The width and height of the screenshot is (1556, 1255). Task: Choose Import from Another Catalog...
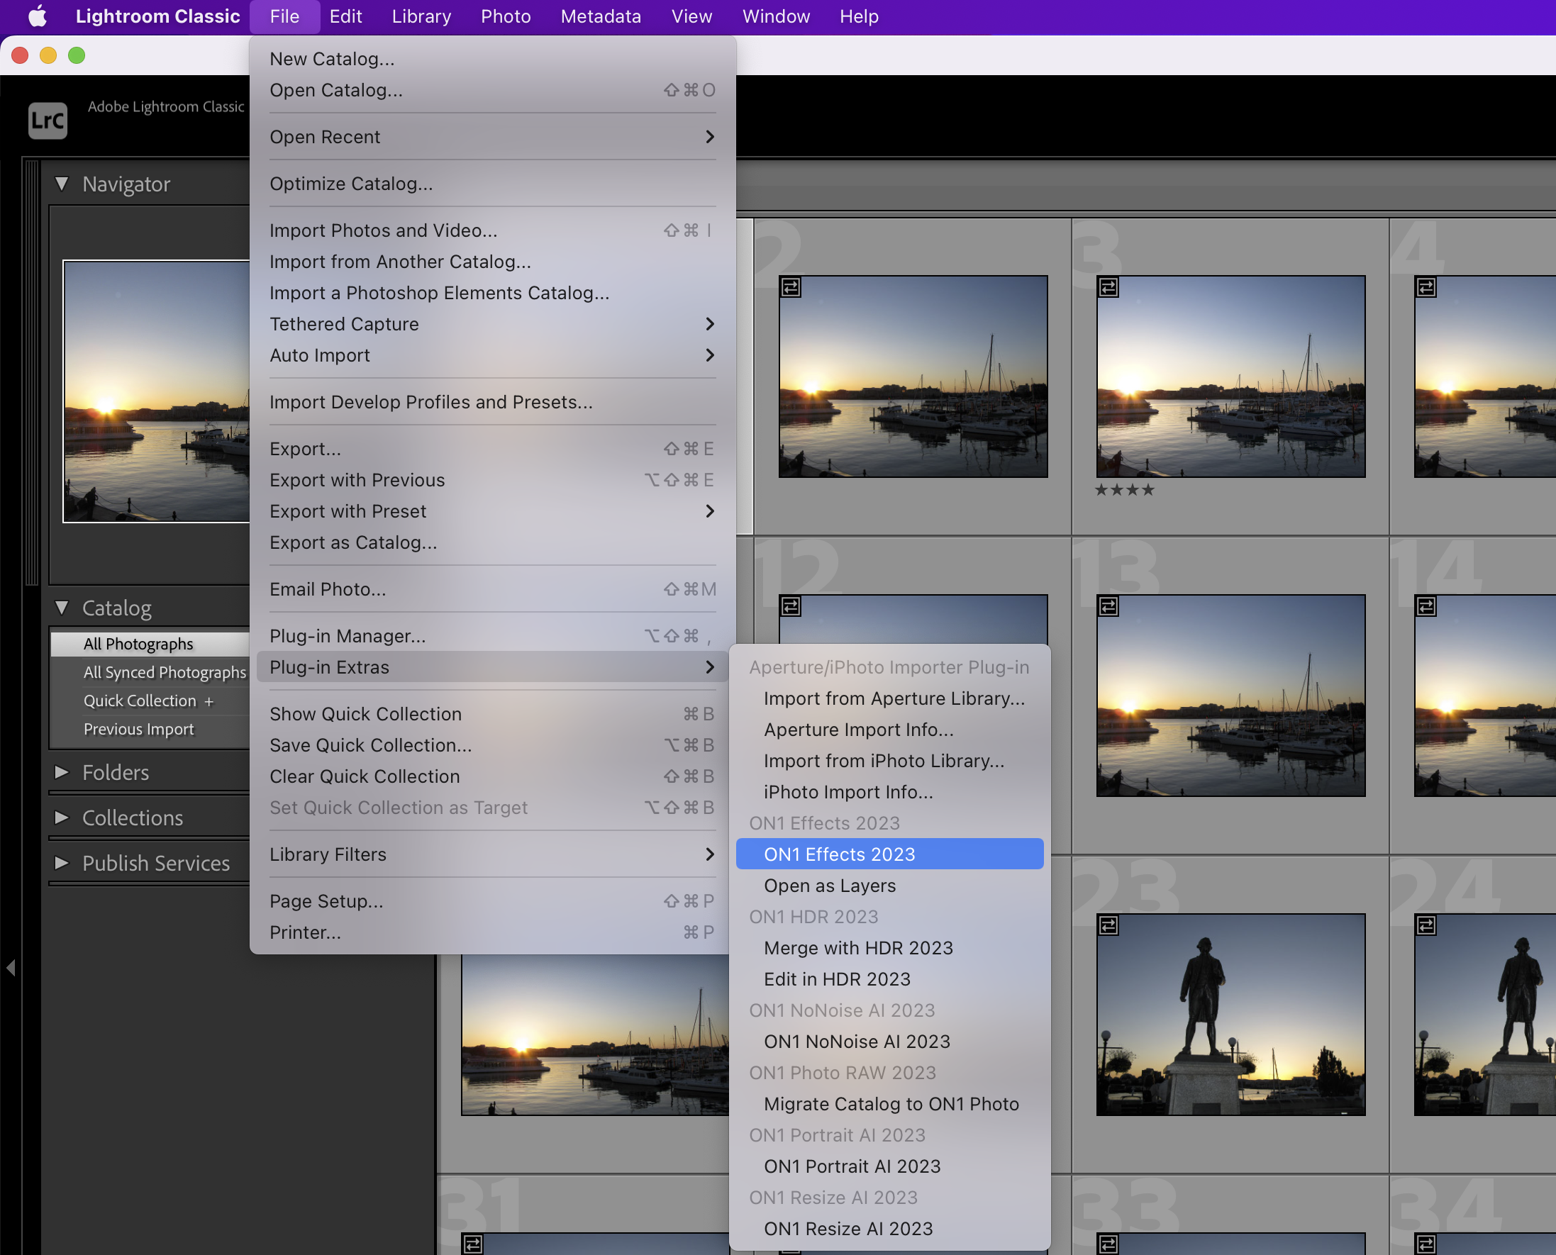coord(492,262)
